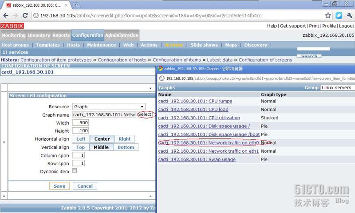The height and width of the screenshot is (213, 355).
Task: Click the Latest data history link
Action: [220, 60]
